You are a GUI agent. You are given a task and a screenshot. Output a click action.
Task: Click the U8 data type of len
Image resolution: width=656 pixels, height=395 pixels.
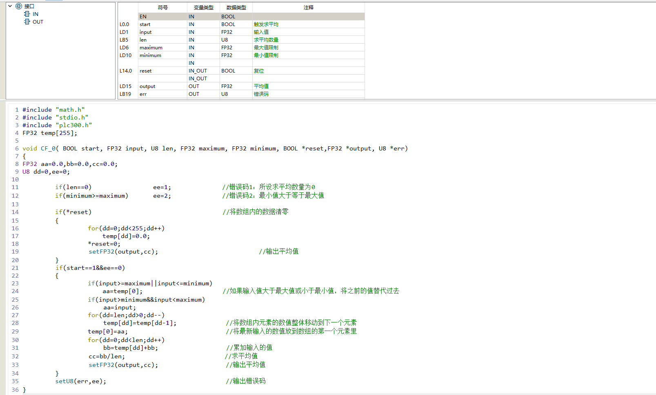(236, 40)
